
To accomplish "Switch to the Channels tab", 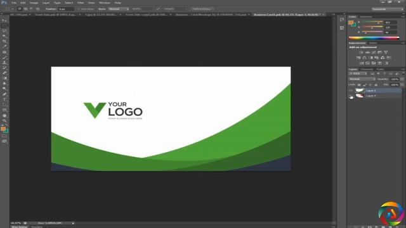I will (x=367, y=69).
